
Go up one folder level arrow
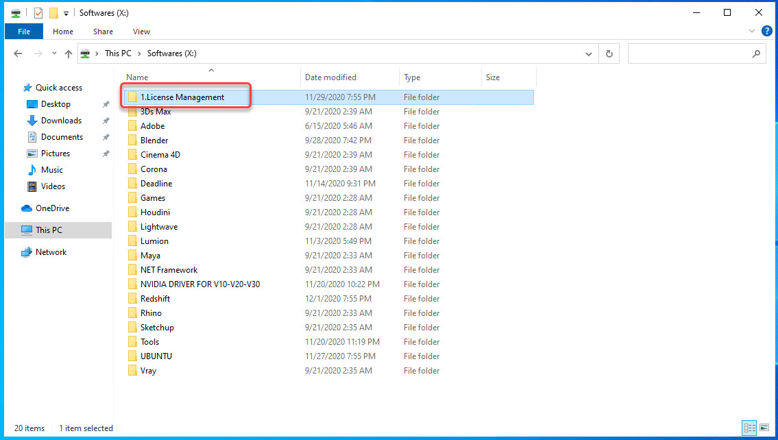point(69,53)
